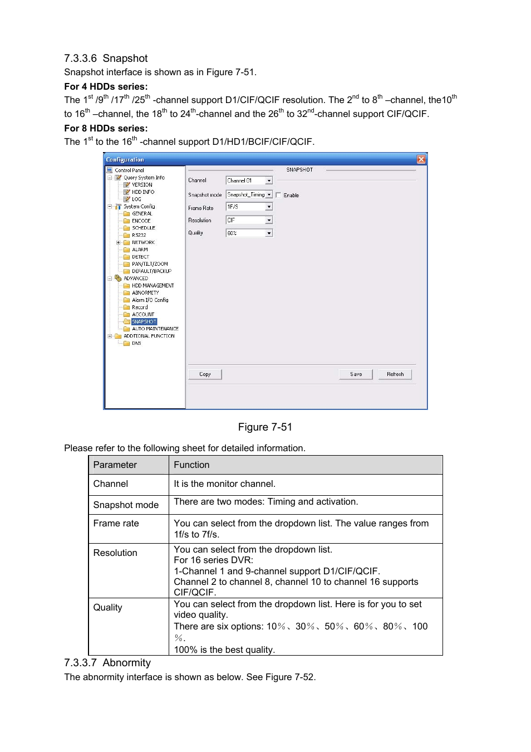Collapse the Query System Info tree node

[110, 178]
